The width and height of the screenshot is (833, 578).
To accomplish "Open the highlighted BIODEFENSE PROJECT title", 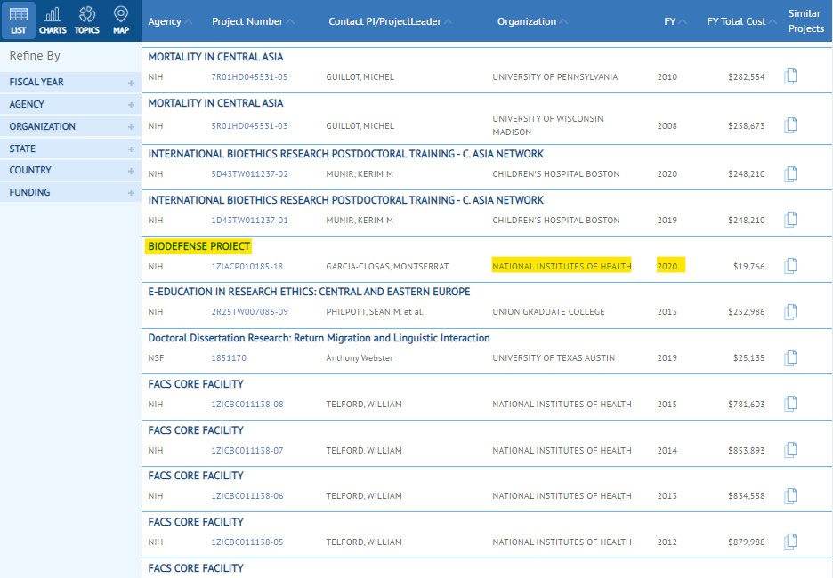I will click(198, 246).
